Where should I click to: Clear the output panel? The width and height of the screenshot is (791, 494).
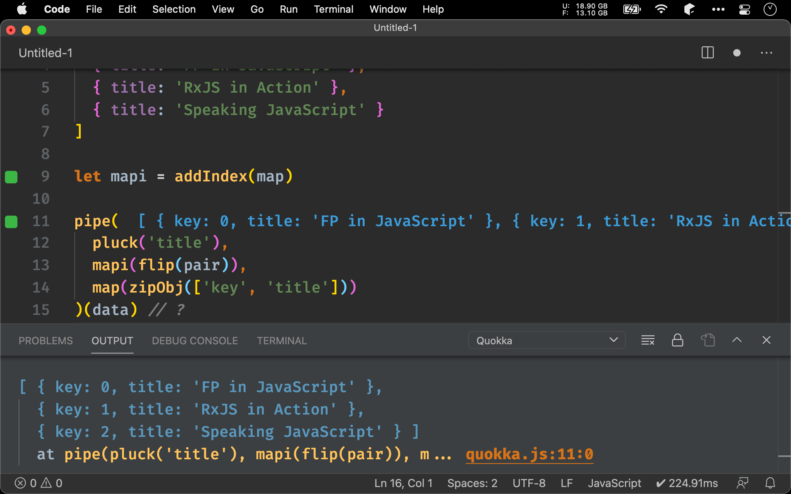pyautogui.click(x=648, y=340)
